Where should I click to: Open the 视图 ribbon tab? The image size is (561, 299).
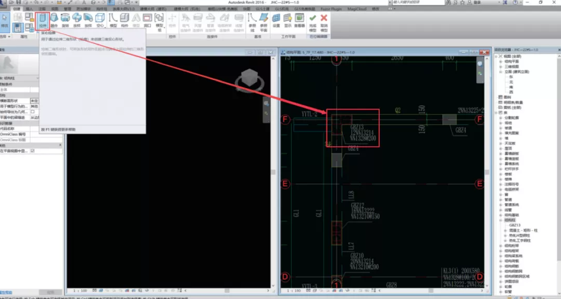(54, 8)
